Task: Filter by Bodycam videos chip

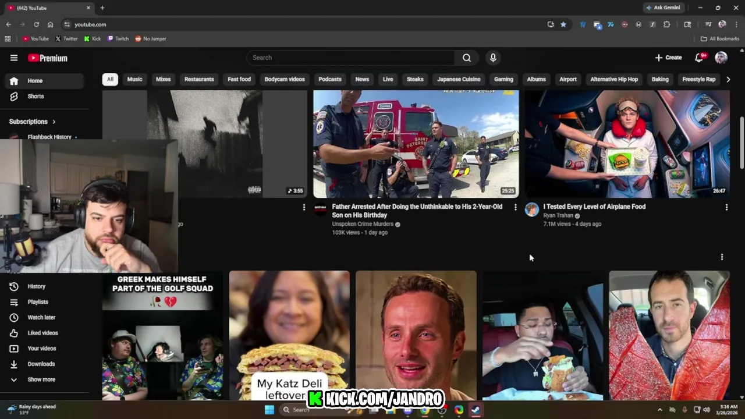Action: click(x=285, y=79)
